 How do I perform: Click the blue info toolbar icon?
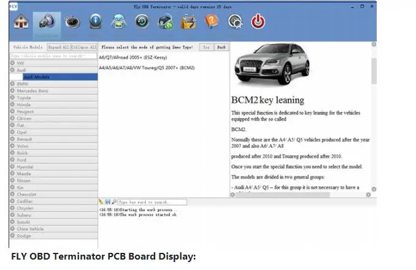tap(96, 21)
